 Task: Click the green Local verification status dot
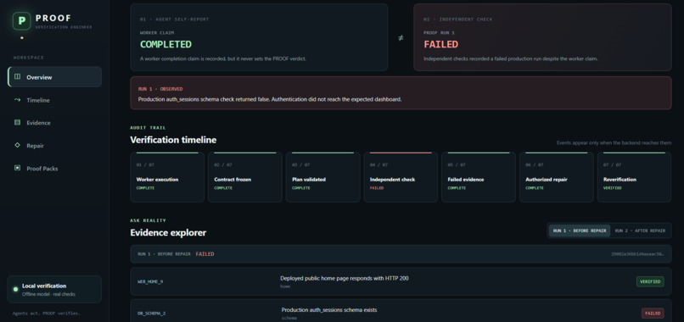click(x=16, y=289)
